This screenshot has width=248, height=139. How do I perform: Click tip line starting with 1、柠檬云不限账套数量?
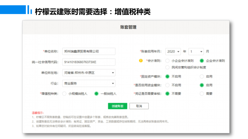(80, 117)
